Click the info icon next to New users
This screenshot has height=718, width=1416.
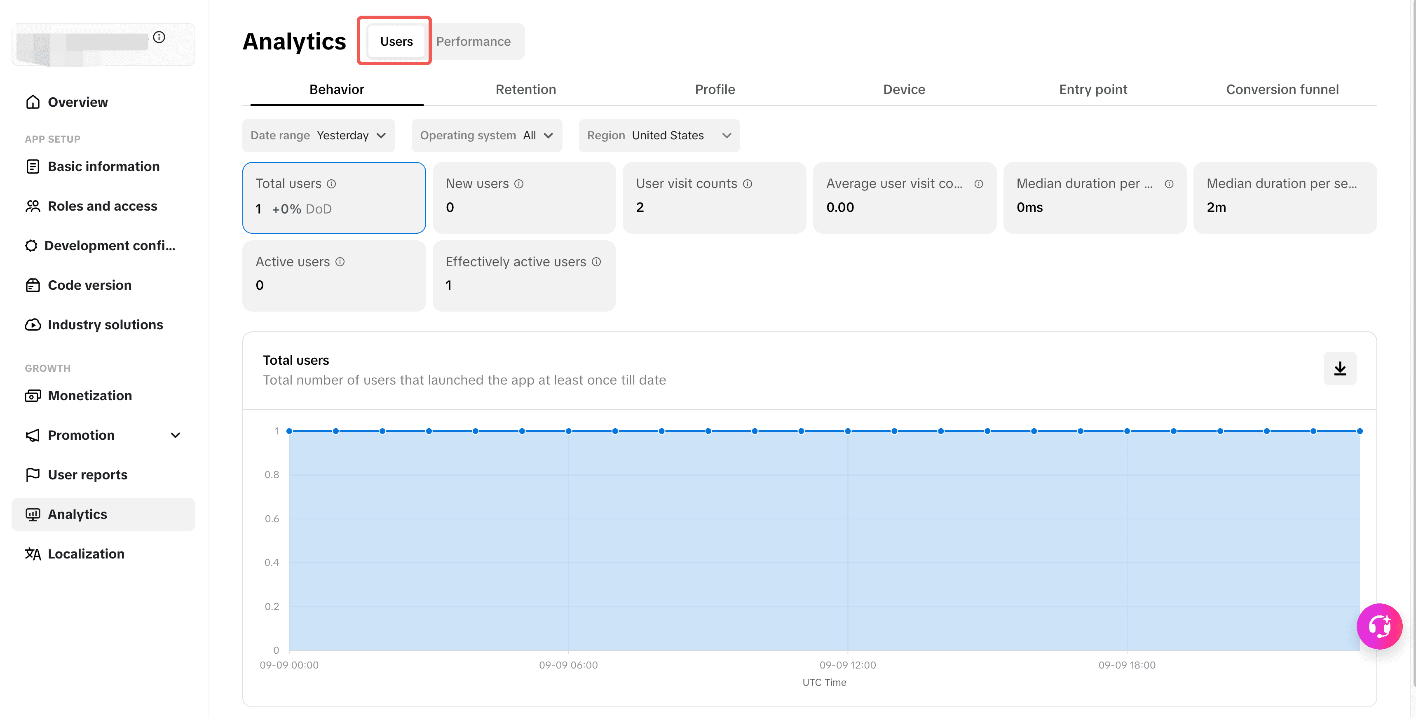point(519,184)
